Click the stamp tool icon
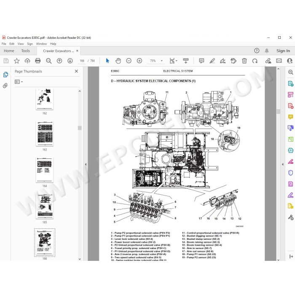The width and height of the screenshot is (295, 295). point(233,61)
